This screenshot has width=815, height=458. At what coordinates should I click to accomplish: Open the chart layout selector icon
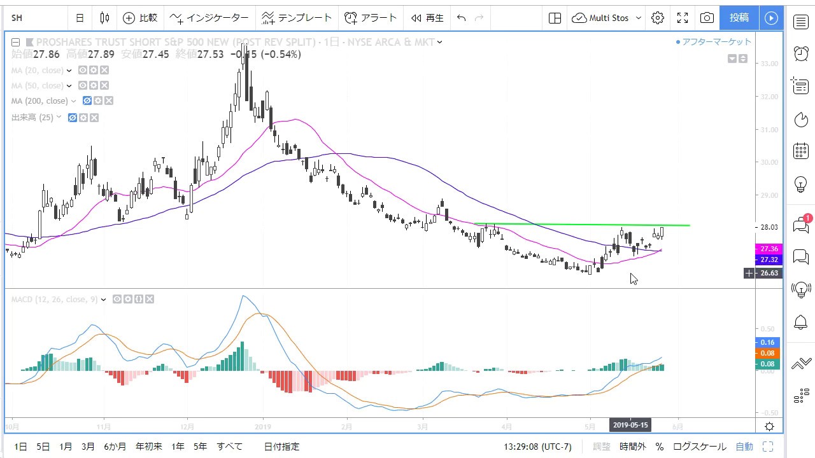[555, 18]
